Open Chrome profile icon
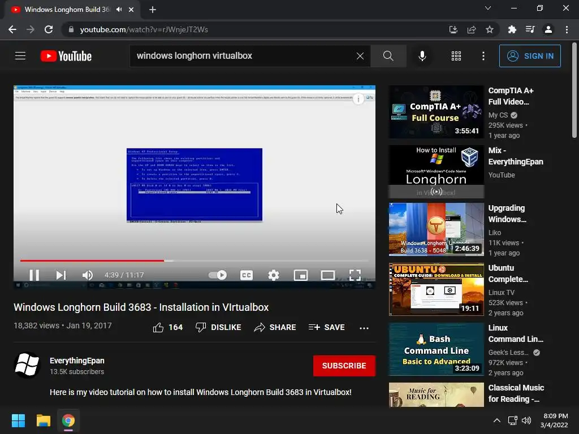 point(548,29)
